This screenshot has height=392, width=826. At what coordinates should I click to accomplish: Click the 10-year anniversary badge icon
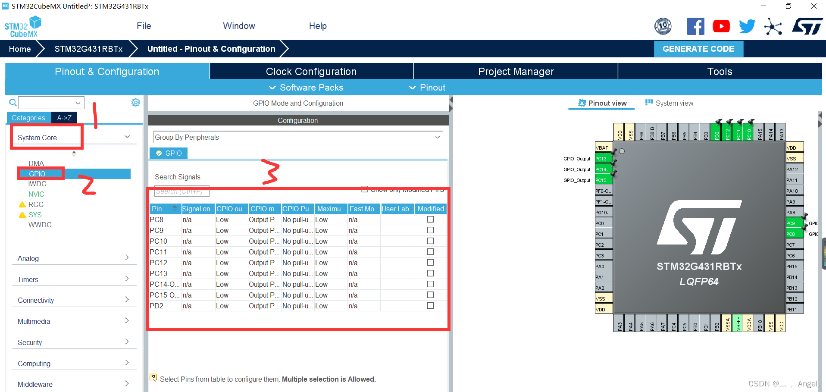coord(663,26)
